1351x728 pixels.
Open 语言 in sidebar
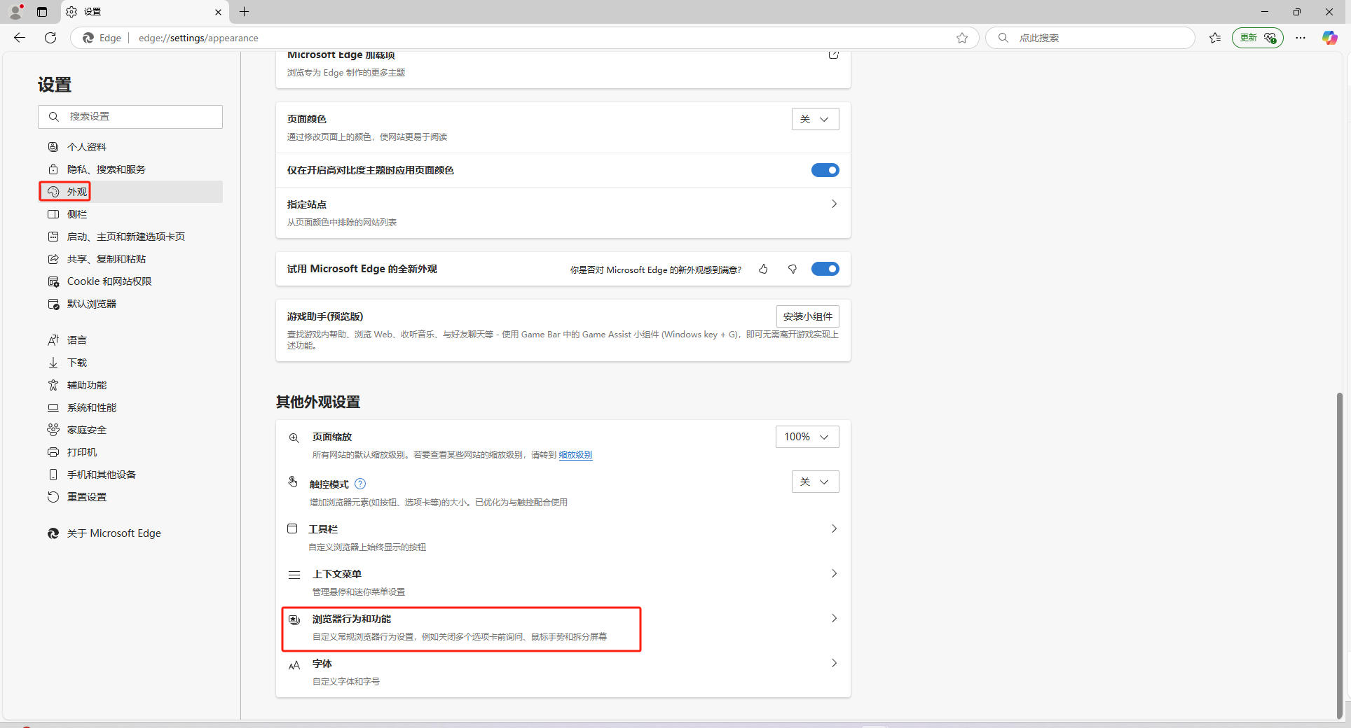point(130,340)
